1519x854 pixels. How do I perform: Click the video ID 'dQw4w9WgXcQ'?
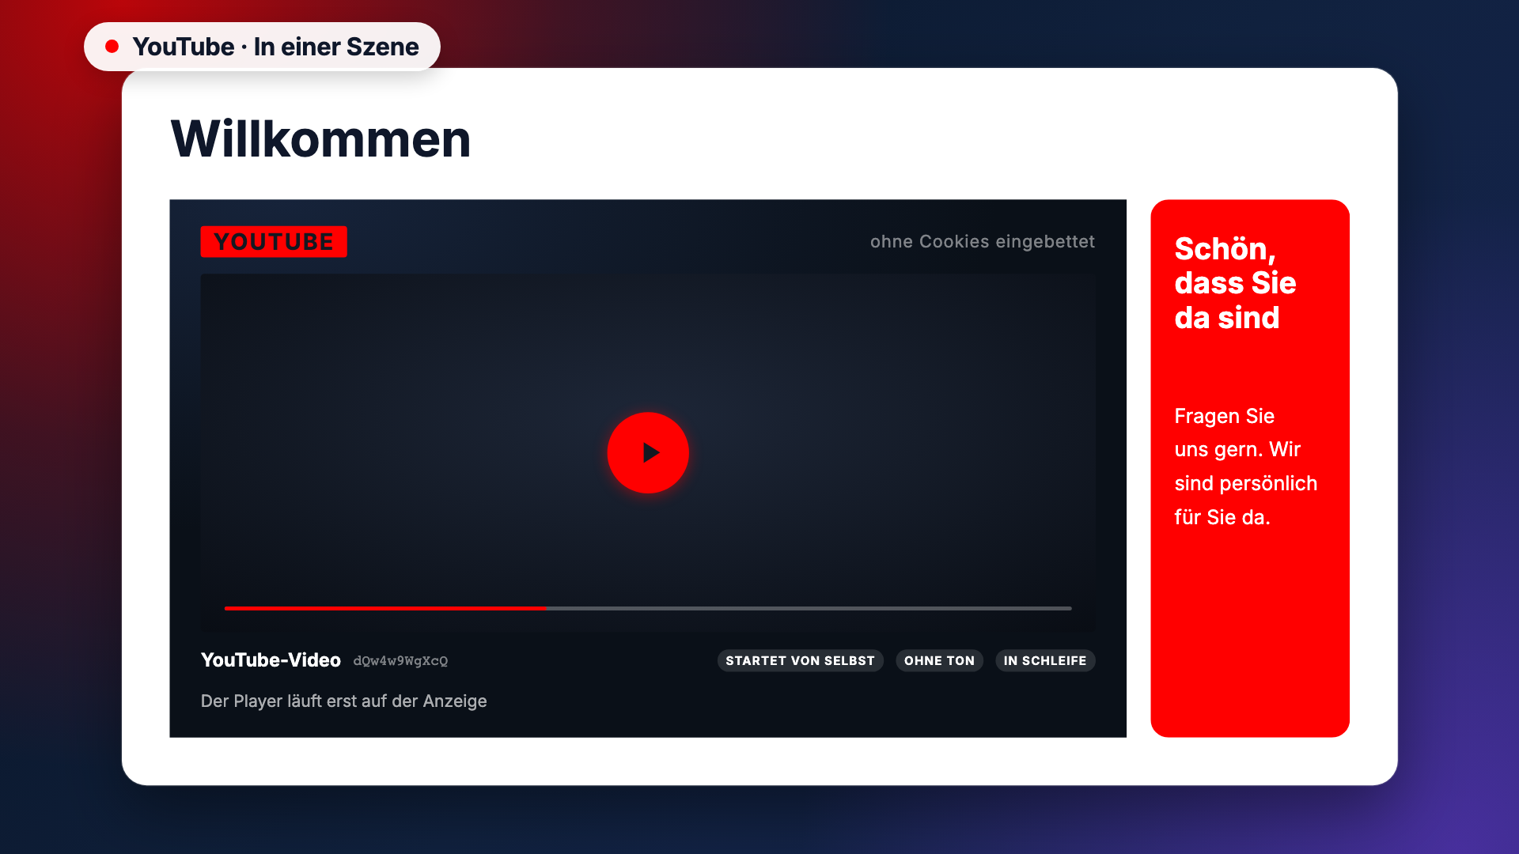pyautogui.click(x=400, y=661)
